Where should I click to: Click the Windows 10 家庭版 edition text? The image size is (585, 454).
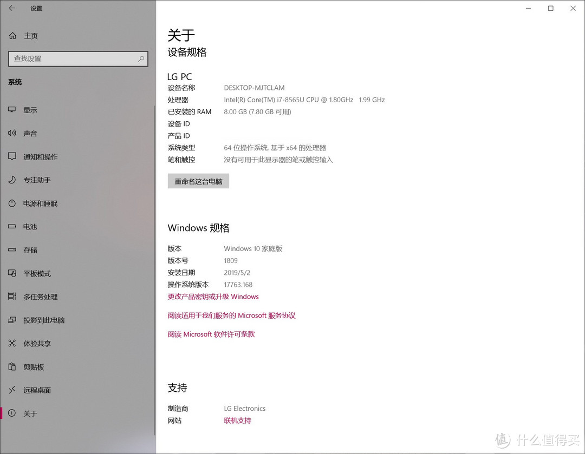253,248
